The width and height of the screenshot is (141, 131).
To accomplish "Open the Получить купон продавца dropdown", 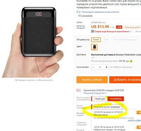I will click(107, 107).
